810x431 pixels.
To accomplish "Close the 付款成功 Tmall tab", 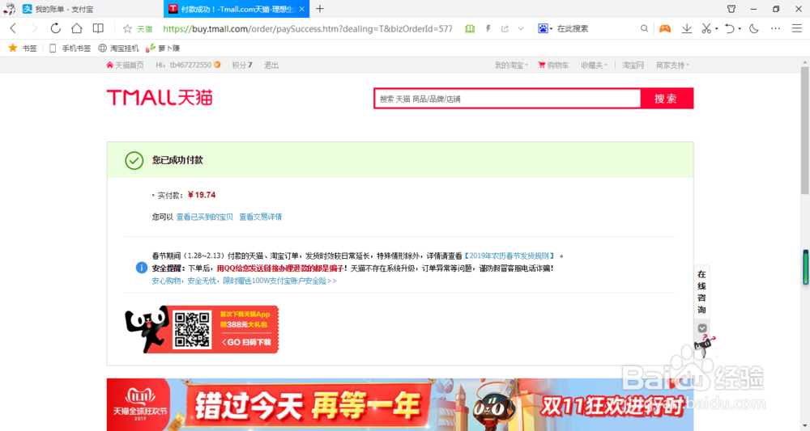I will pyautogui.click(x=301, y=9).
